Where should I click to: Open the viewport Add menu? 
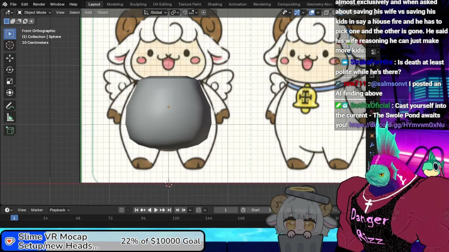point(88,13)
